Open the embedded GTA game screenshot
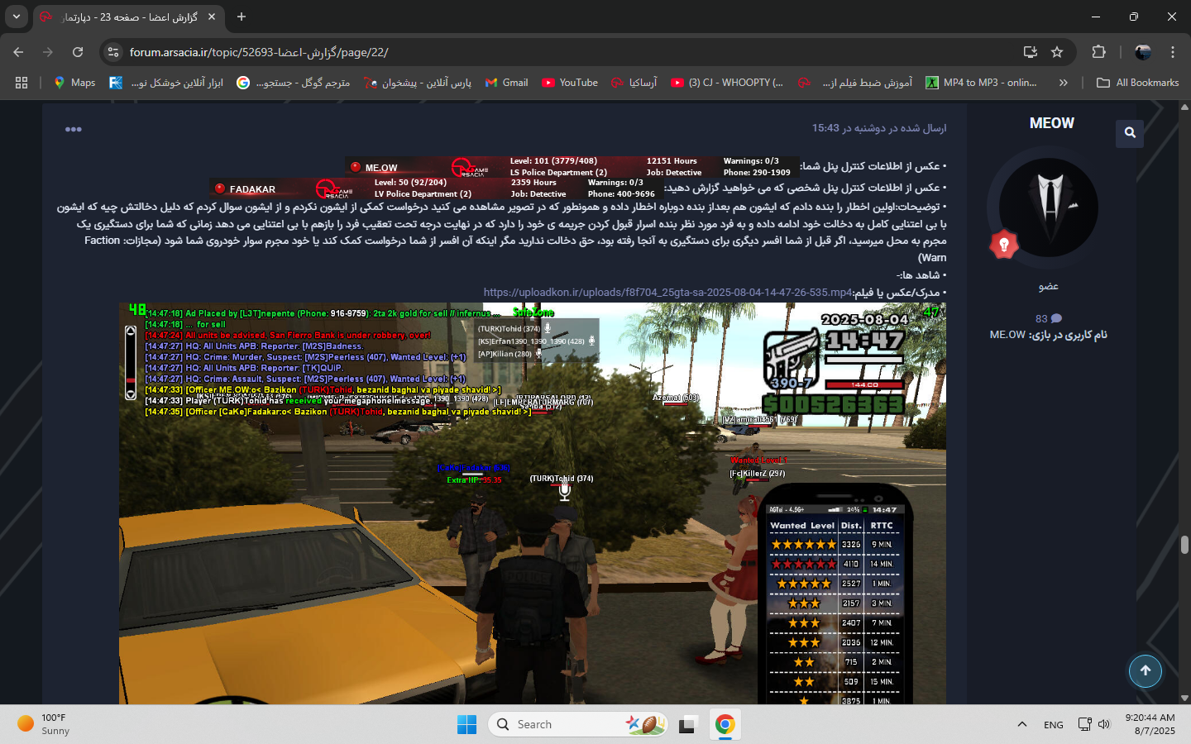1191x744 pixels. click(x=532, y=503)
